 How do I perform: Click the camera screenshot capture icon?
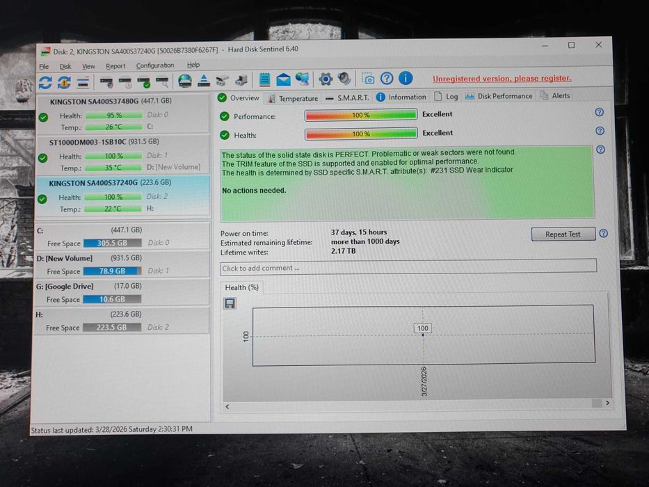coord(367,78)
